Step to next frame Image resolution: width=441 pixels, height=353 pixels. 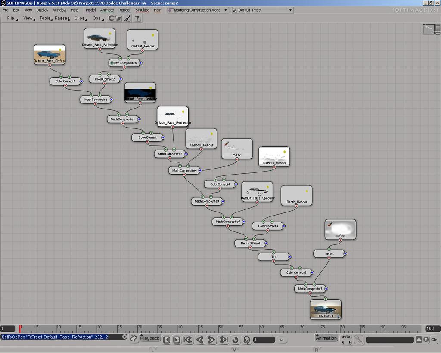pos(177,340)
